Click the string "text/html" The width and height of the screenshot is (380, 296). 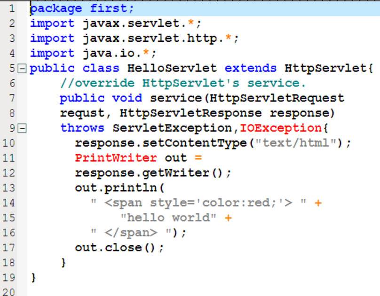(x=296, y=143)
